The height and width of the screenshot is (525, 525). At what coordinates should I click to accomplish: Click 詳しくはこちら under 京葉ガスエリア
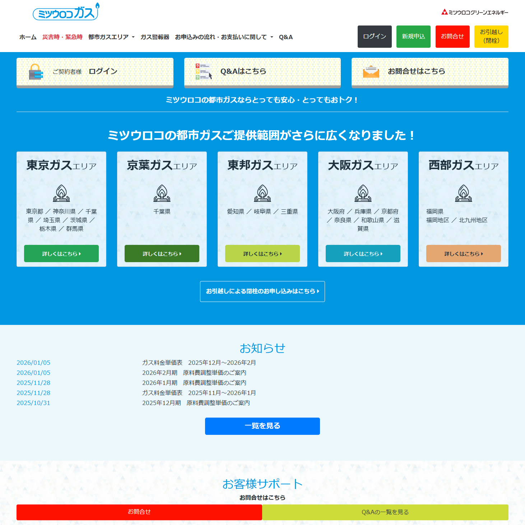[x=162, y=254]
